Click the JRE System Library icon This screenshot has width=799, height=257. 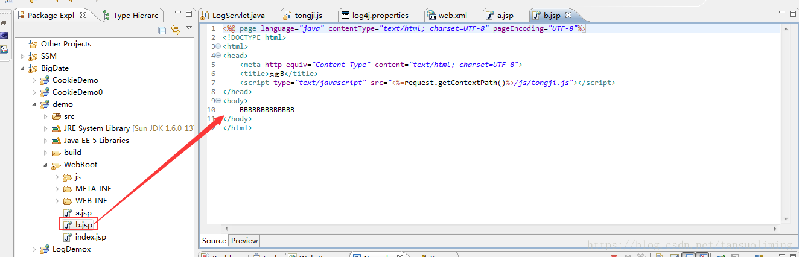pos(56,128)
